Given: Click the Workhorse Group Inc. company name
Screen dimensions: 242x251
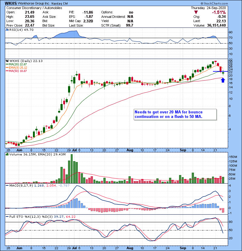Looking at the screenshot, I should pos(34,3).
